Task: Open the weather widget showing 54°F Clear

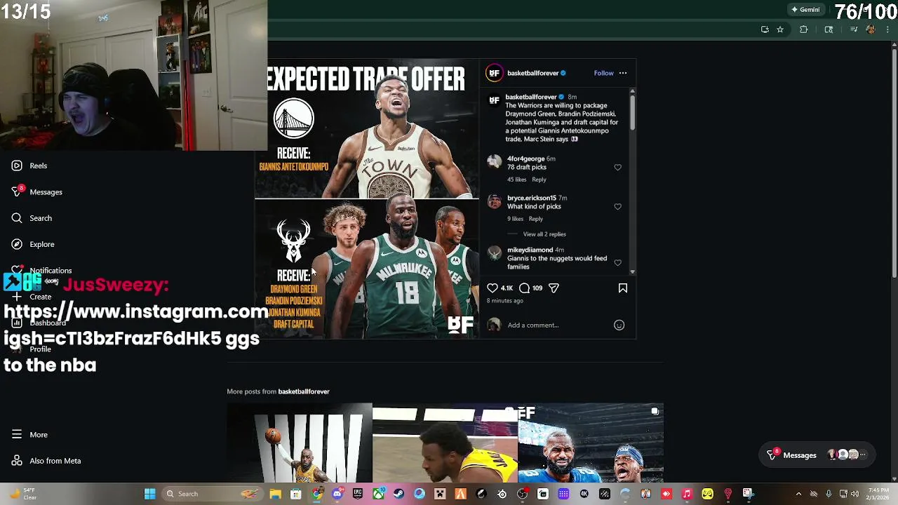Action: [x=22, y=494]
